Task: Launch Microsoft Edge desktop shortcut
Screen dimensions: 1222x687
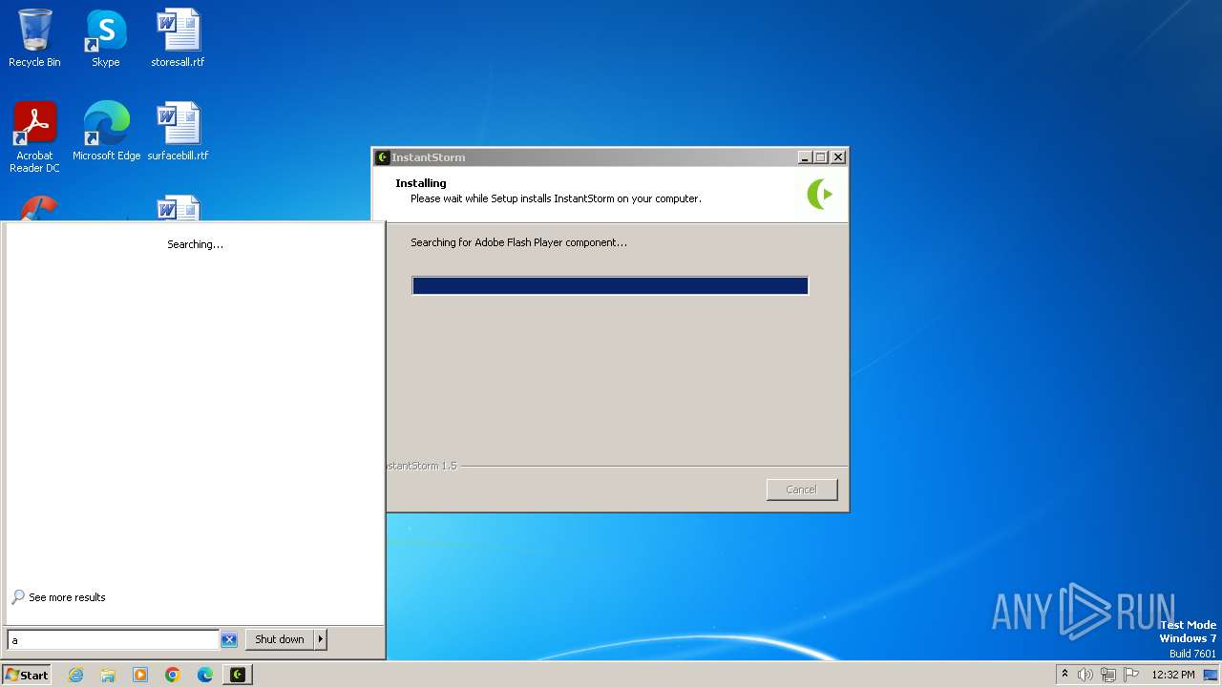Action: (x=106, y=131)
